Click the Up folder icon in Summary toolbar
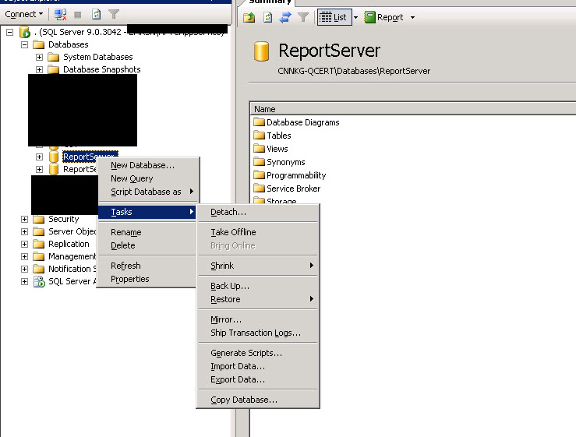Image resolution: width=576 pixels, height=437 pixels. [x=249, y=17]
